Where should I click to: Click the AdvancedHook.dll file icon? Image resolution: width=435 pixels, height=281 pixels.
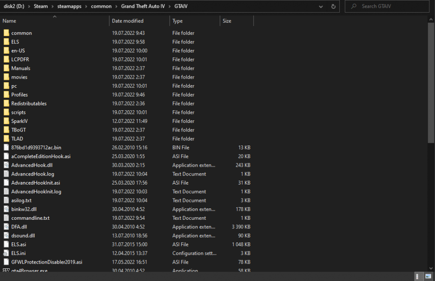pos(7,165)
